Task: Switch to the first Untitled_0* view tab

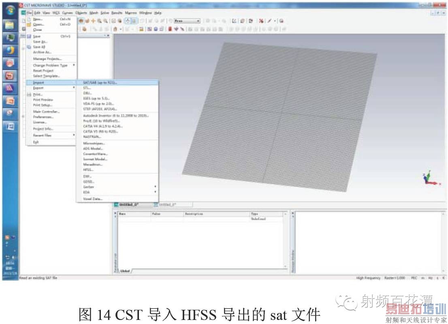Action: [133, 205]
